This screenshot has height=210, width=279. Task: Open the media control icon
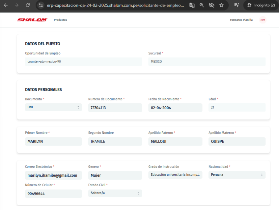(x=236, y=5)
